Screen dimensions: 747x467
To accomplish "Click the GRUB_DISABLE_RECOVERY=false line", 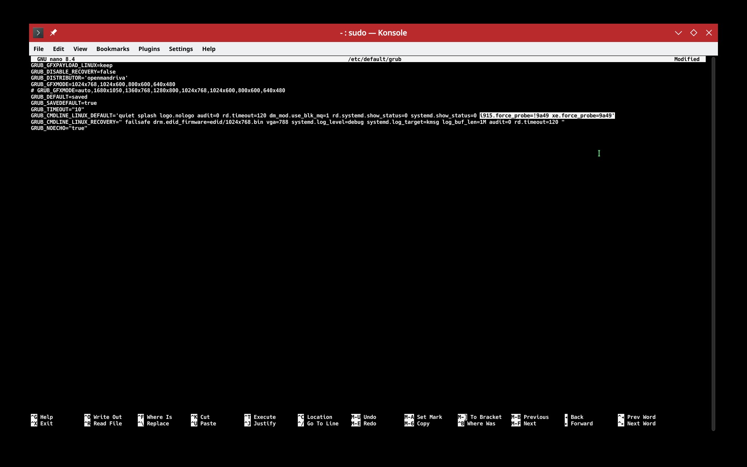I will (x=73, y=72).
